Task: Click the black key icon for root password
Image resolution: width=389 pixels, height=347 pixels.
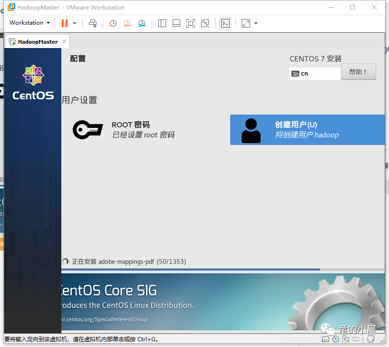Action: pos(88,130)
